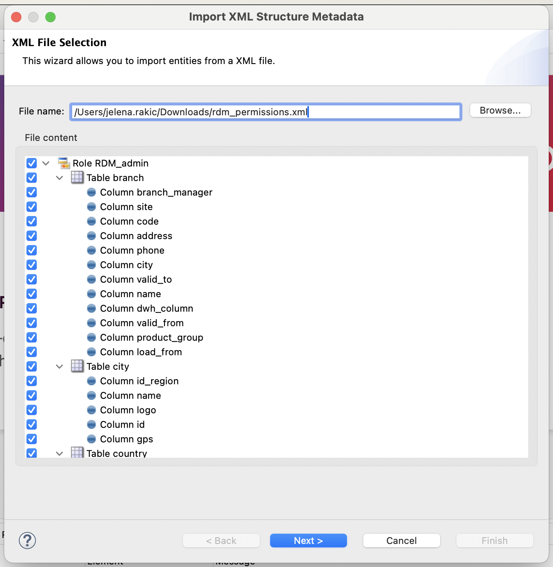The width and height of the screenshot is (553, 567).
Task: Uncheck the Table city checkbox
Action: tap(31, 366)
